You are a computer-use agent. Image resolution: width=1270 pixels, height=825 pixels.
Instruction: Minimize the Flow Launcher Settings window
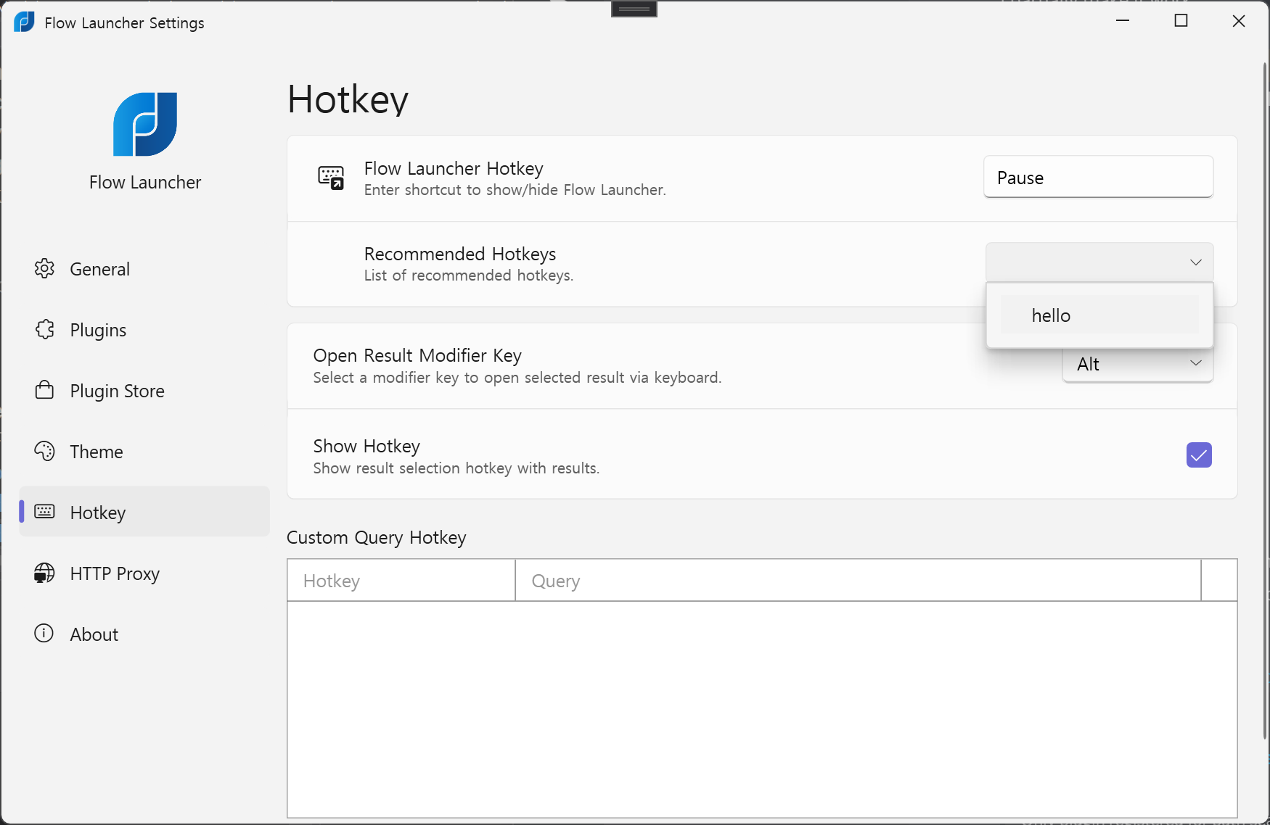pos(1123,21)
